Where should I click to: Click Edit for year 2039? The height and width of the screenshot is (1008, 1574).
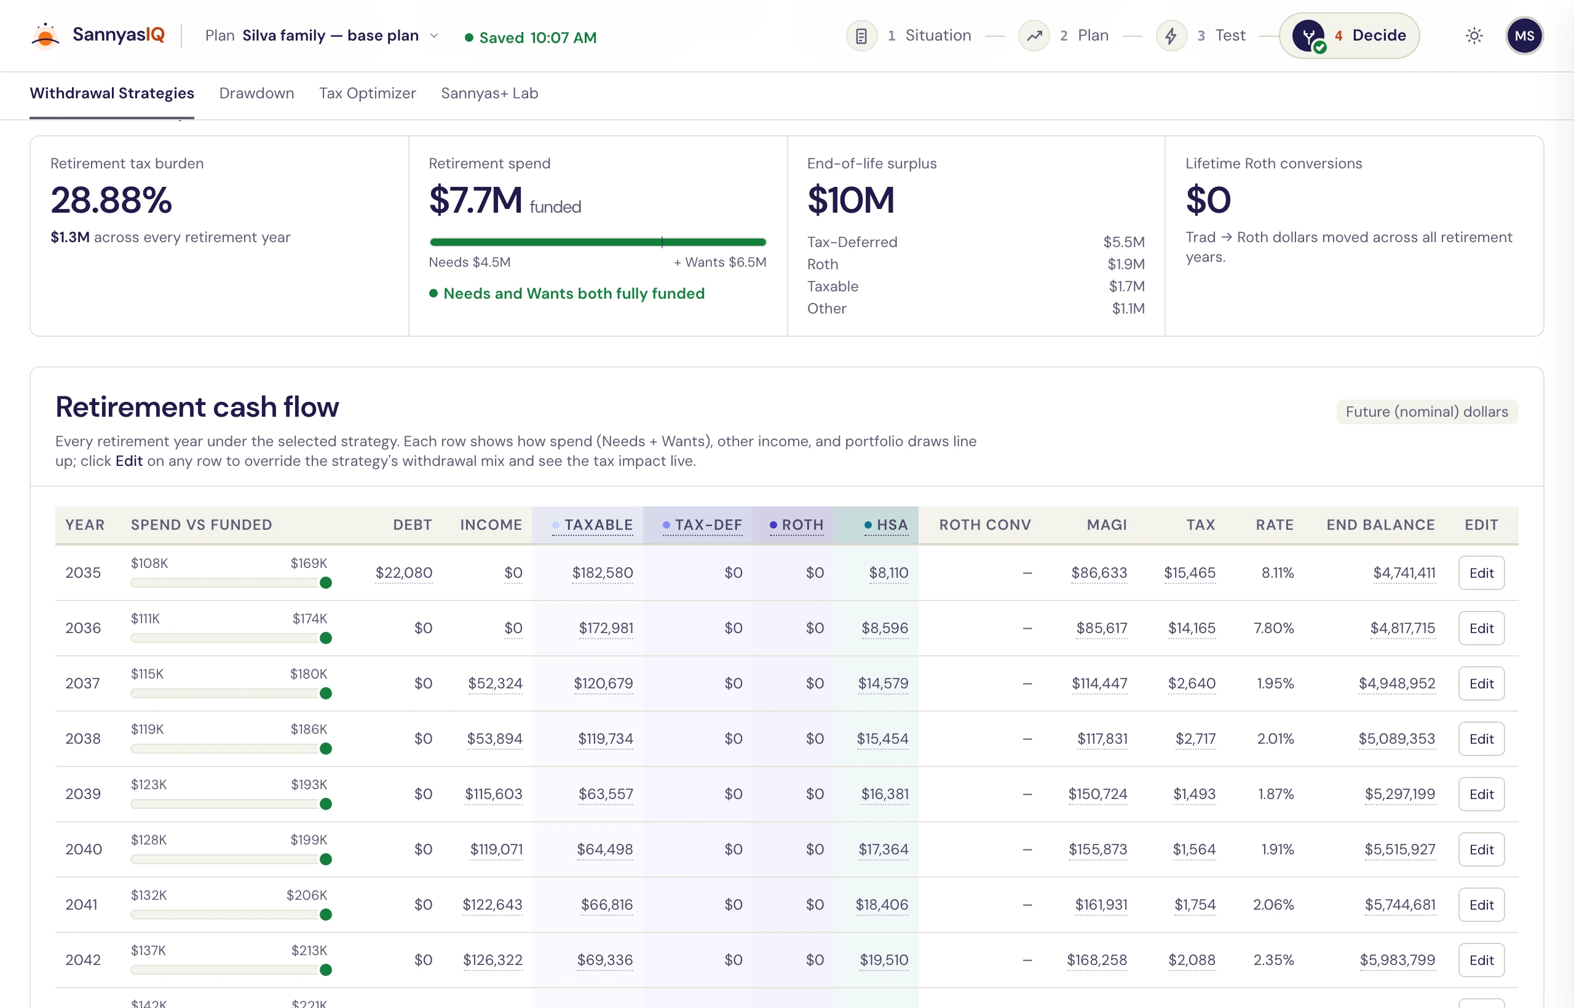1481,794
